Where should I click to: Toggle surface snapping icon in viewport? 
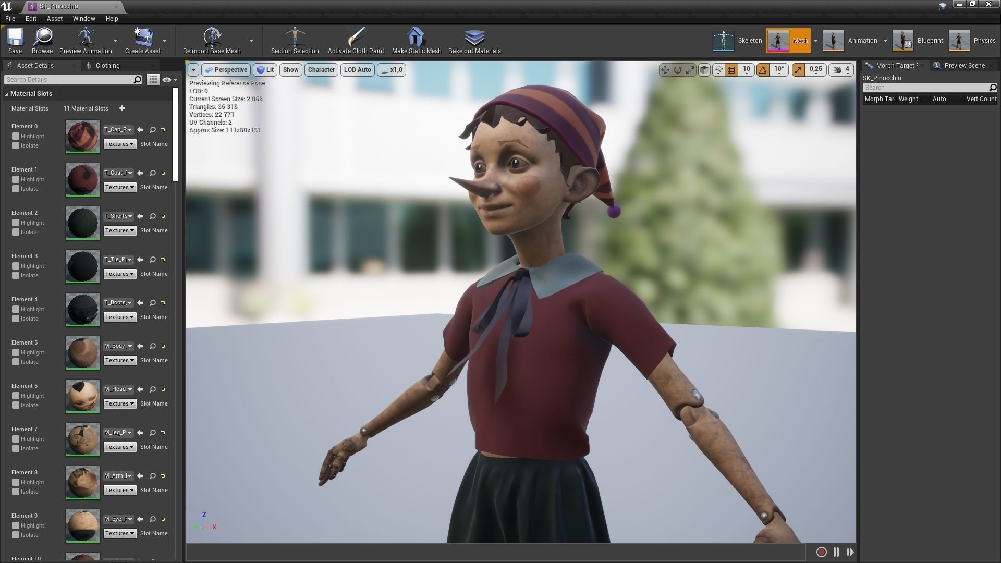[x=718, y=70]
